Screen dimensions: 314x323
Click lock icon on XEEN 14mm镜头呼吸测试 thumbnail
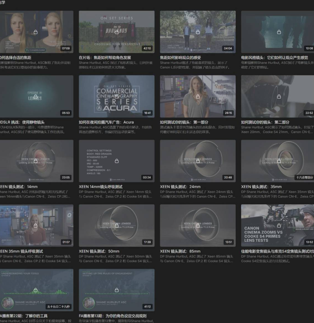pyautogui.click(x=117, y=161)
